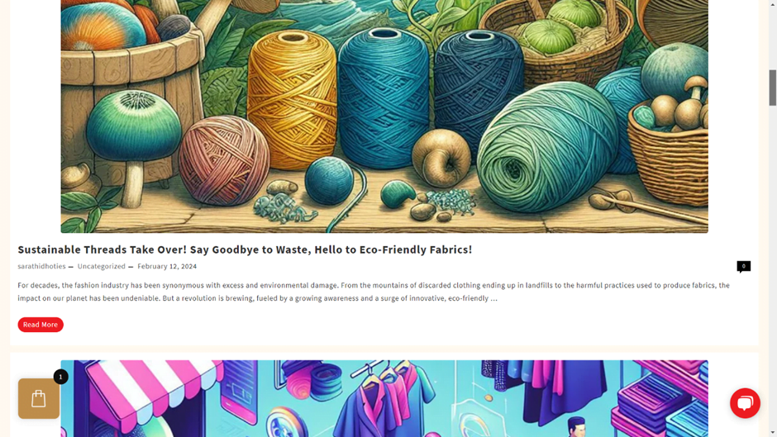Click the page vertical scrollbar thumb
This screenshot has height=437, width=777.
(x=772, y=88)
